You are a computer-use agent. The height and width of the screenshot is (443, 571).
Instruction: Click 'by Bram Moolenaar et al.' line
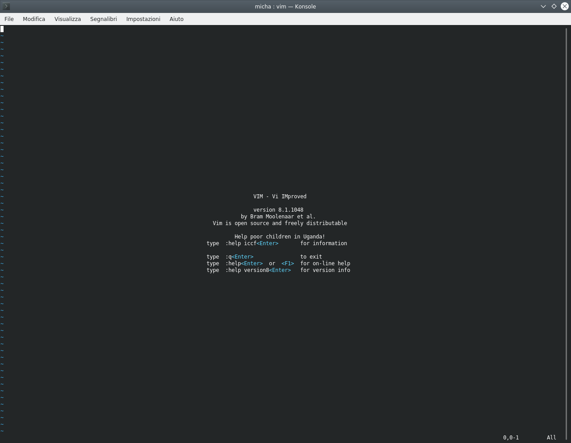[x=278, y=217]
